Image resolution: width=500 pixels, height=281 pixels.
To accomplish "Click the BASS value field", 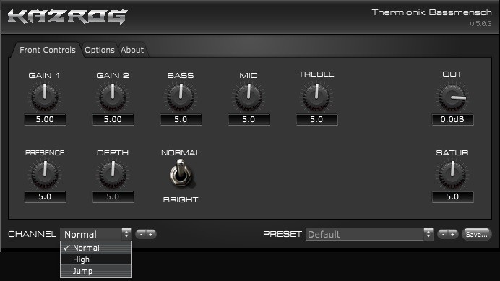I will coord(181,120).
